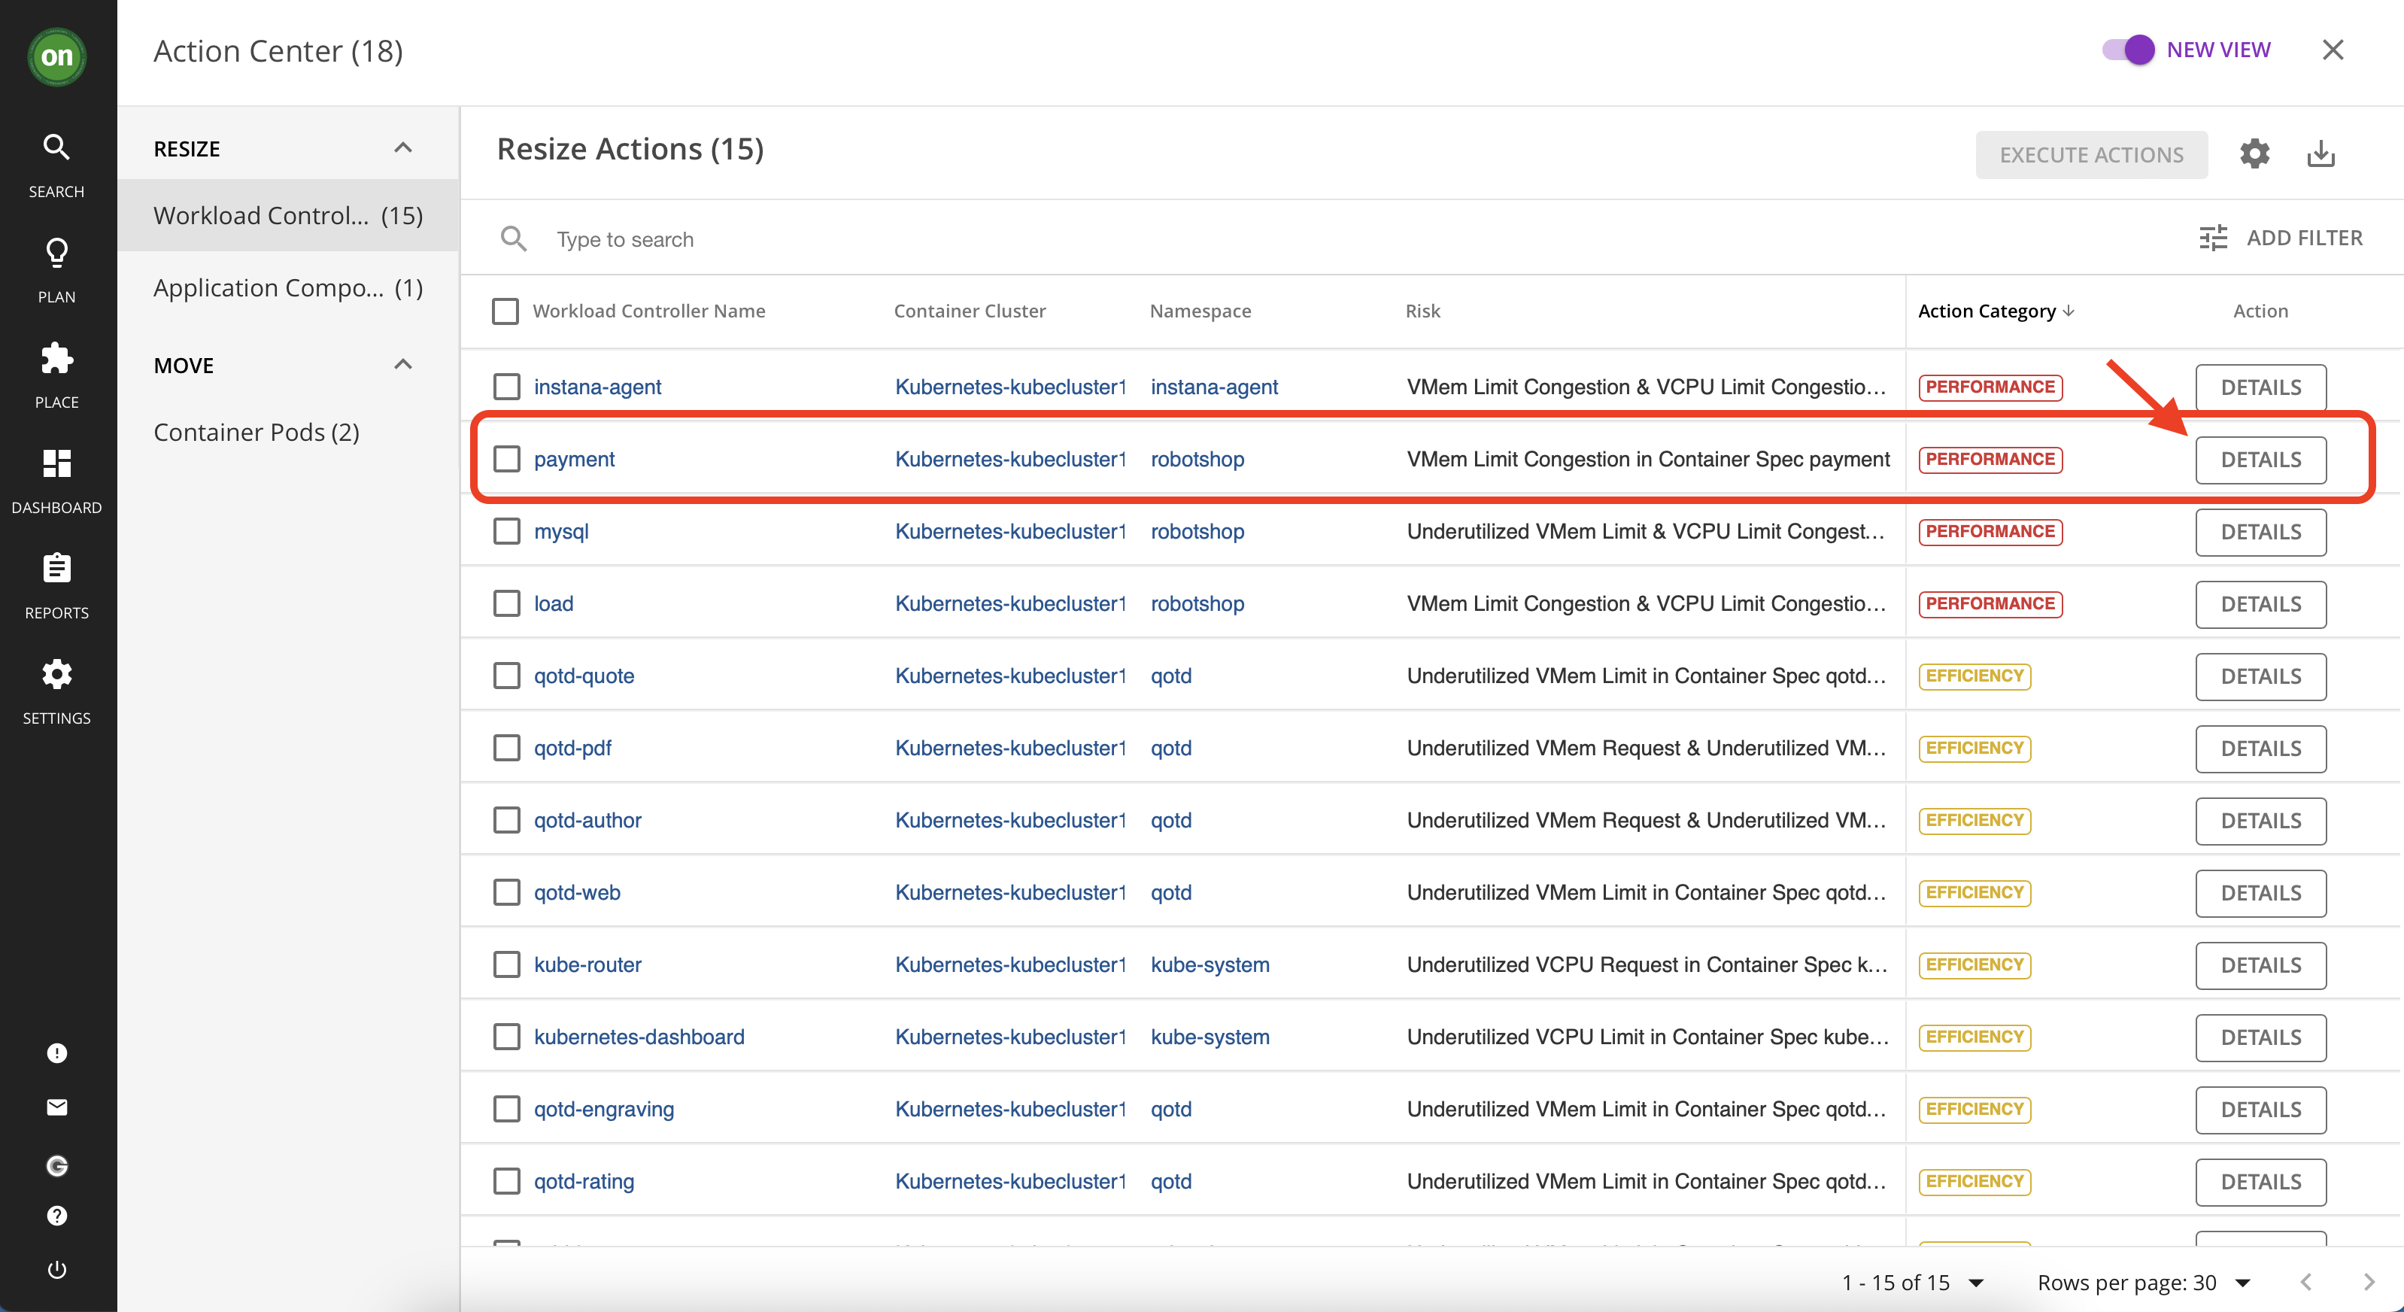This screenshot has width=2404, height=1312.
Task: Open Details for the mysql row
Action: 2260,532
